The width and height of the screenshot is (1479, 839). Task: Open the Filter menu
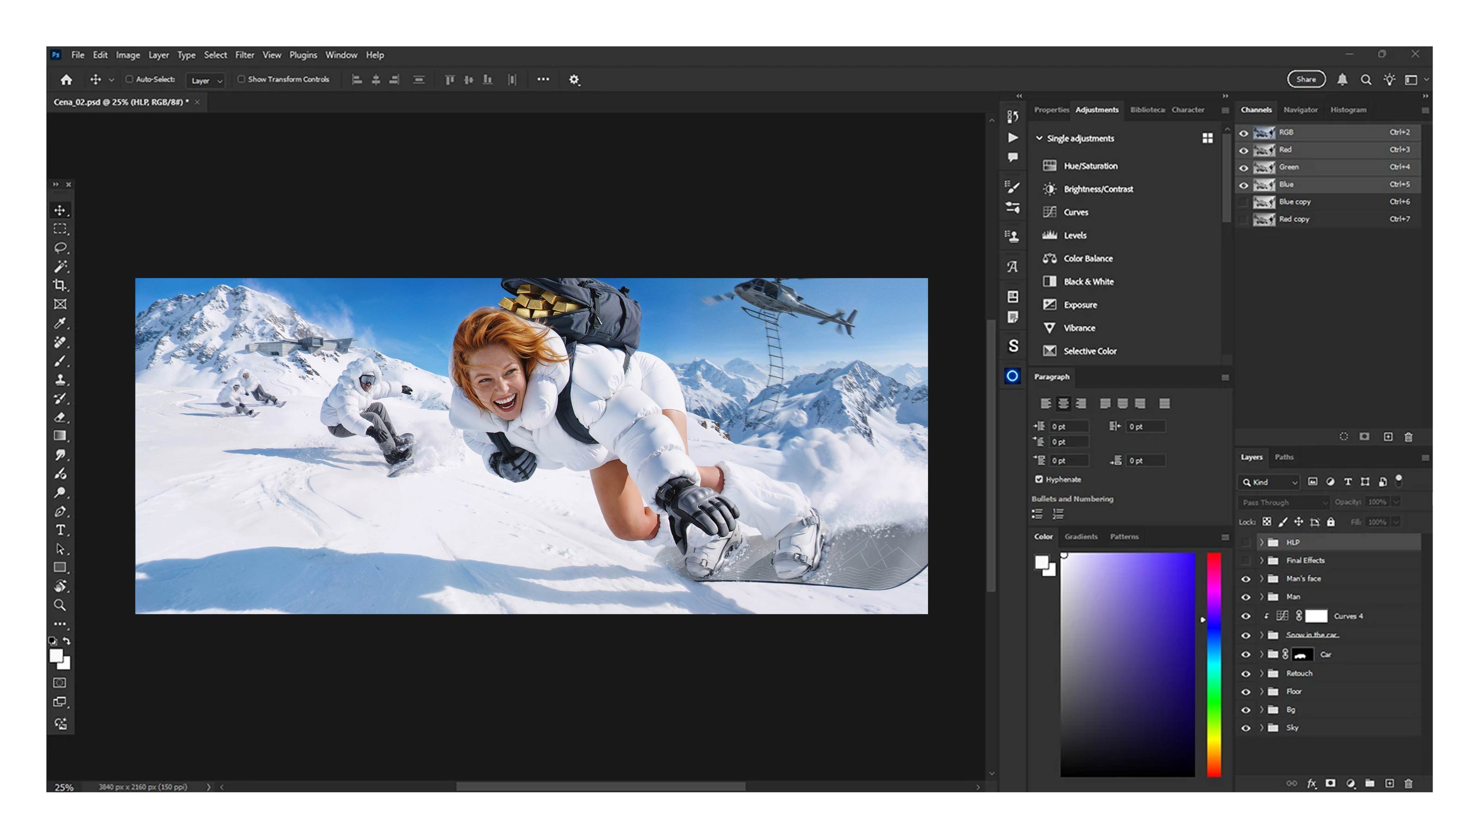[244, 55]
